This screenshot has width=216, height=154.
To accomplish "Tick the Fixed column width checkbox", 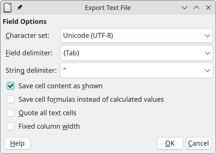I will coord(11,126).
